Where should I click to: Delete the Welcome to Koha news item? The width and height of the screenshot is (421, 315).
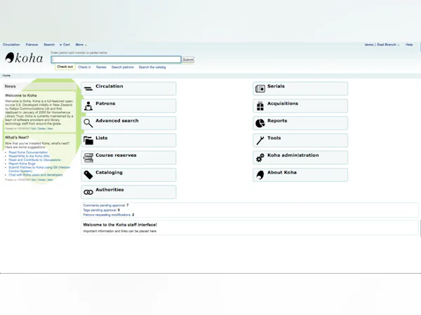[41, 129]
